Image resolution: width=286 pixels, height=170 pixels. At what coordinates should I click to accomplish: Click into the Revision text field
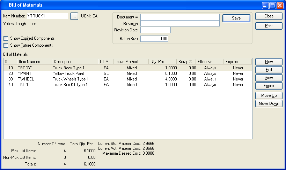coord(180,23)
